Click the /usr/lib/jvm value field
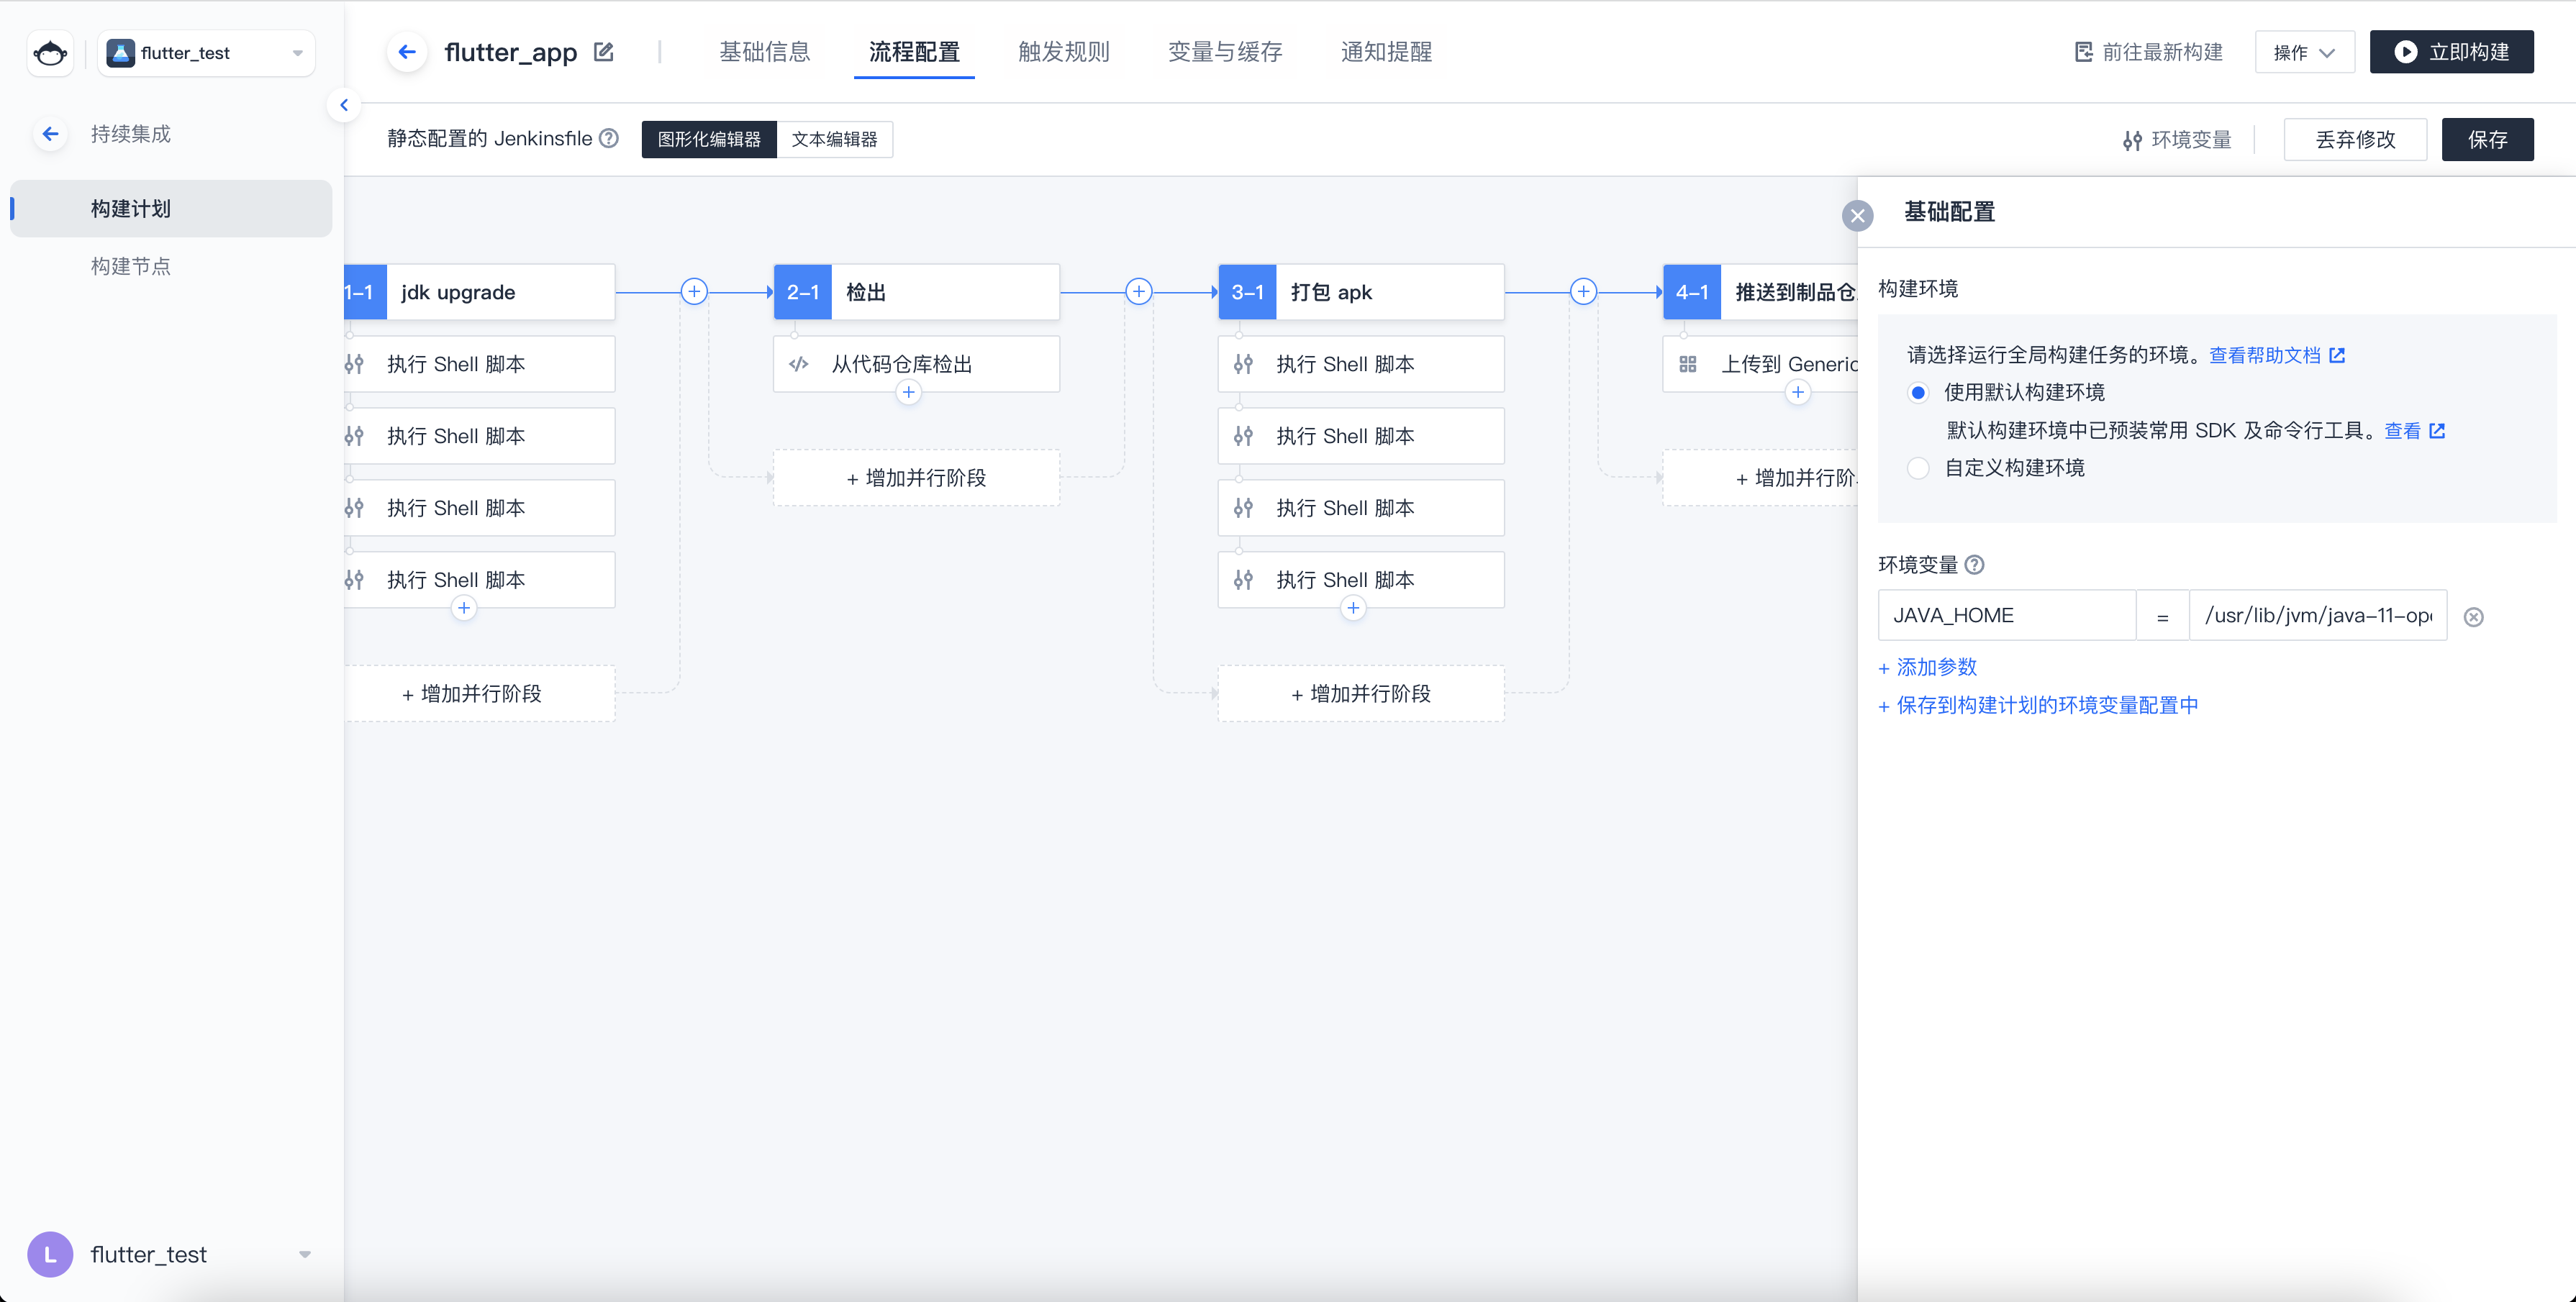 [2318, 615]
